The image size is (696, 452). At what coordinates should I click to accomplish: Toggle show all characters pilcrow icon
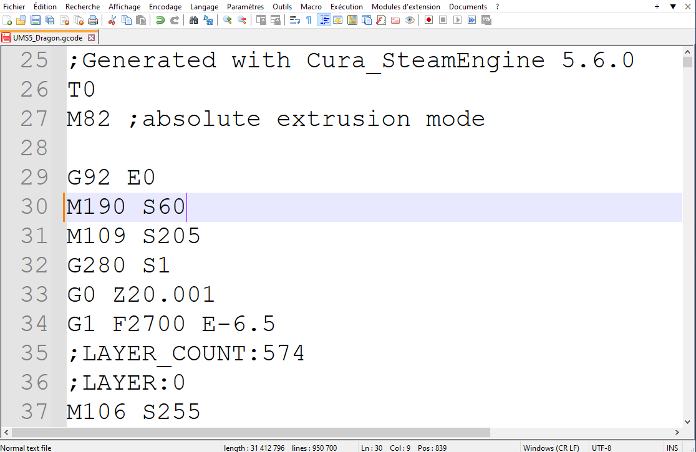pyautogui.click(x=309, y=20)
